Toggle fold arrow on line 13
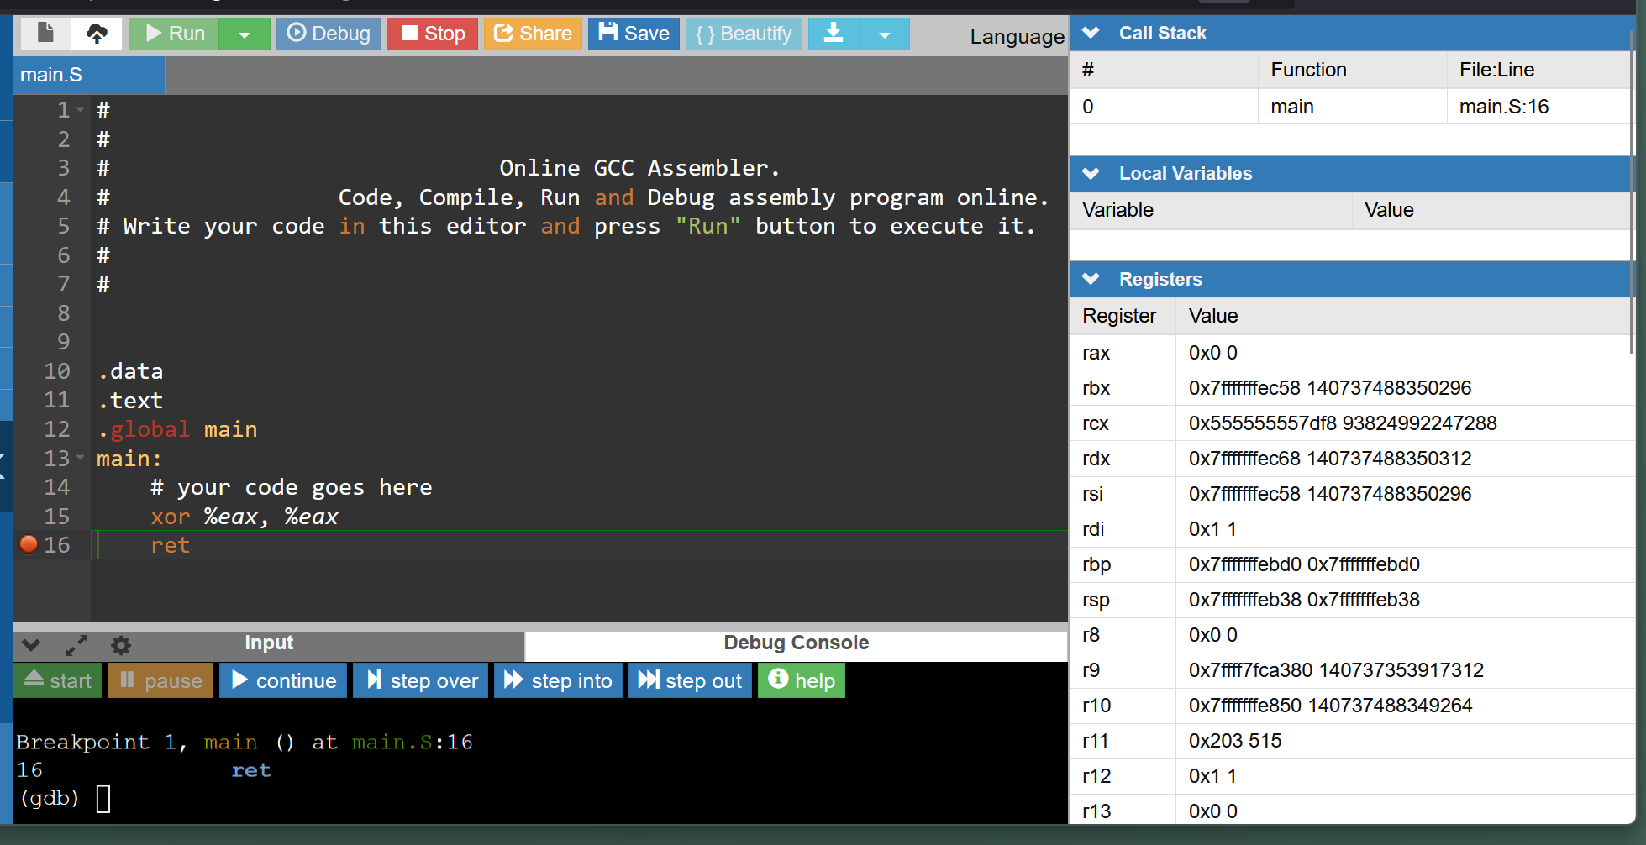This screenshot has height=845, width=1646. click(x=81, y=458)
